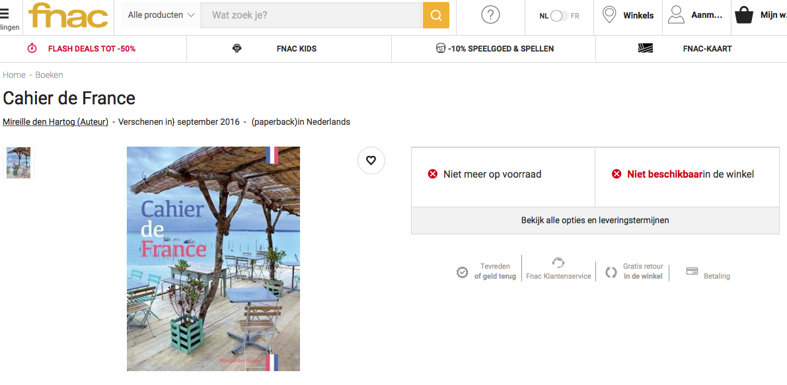This screenshot has height=385, width=787.
Task: Select the small book cover thumbnail
Action: tap(19, 163)
